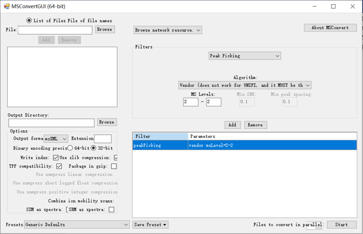Click the empty input files list box
The image size is (363, 234).
click(x=62, y=77)
